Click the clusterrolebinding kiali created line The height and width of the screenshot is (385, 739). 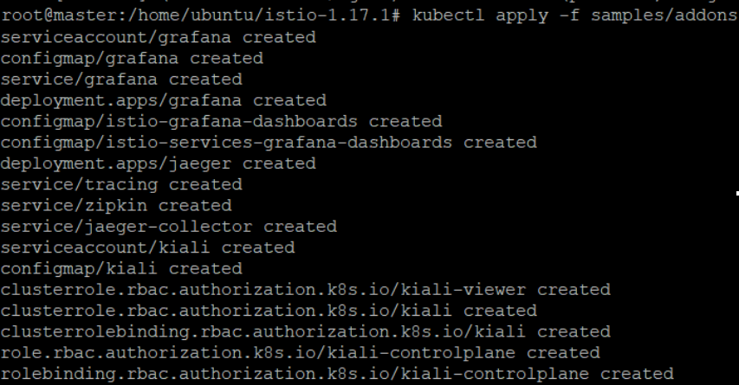point(306,331)
